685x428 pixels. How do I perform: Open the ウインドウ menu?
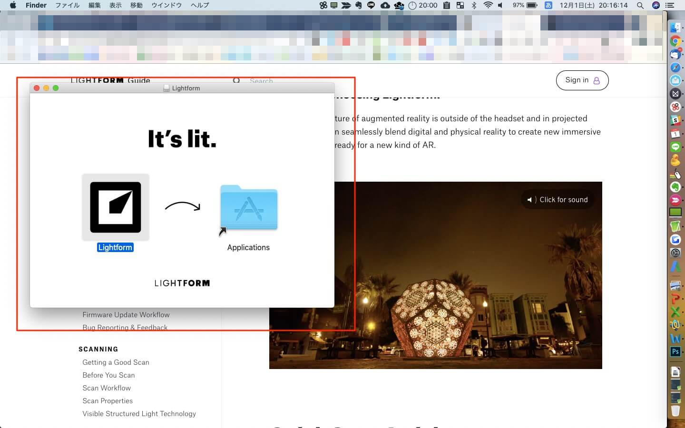click(166, 5)
